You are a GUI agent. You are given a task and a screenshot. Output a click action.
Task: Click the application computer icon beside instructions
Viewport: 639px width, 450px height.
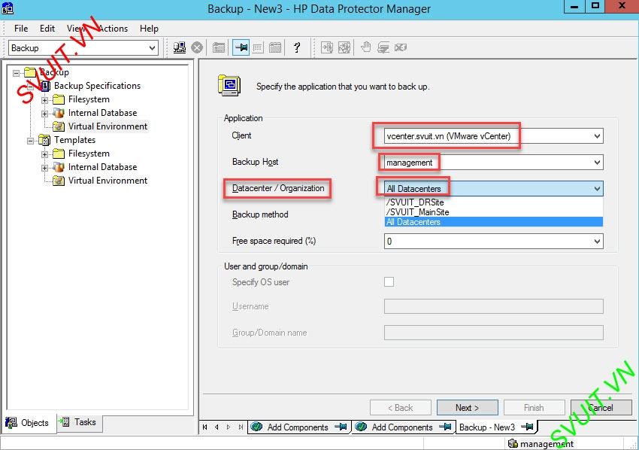[229, 85]
